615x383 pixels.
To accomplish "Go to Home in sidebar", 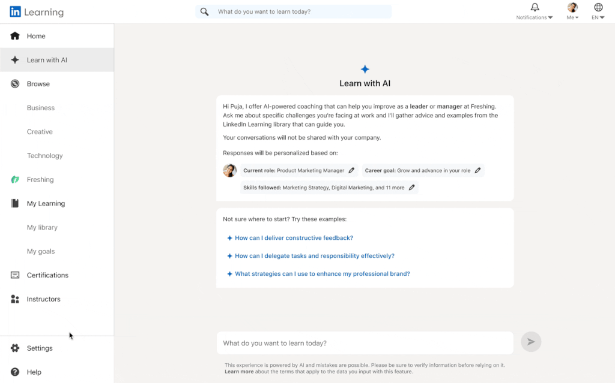I will 57,36.
